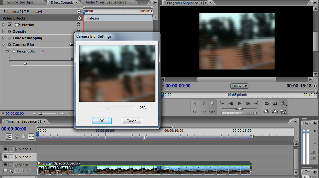Move the Percent Blur slider in Effect Controls
The image size is (319, 178).
(x=26, y=63)
